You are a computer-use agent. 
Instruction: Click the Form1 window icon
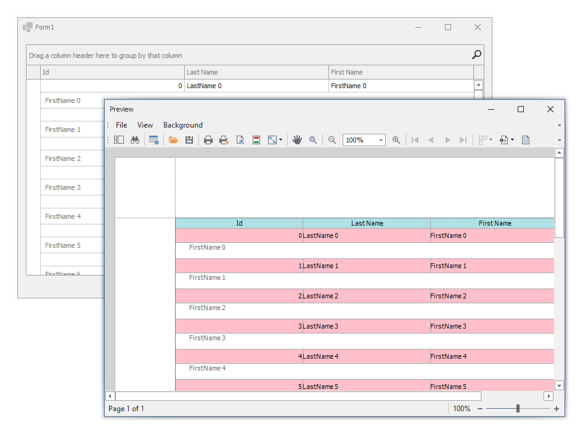(28, 27)
